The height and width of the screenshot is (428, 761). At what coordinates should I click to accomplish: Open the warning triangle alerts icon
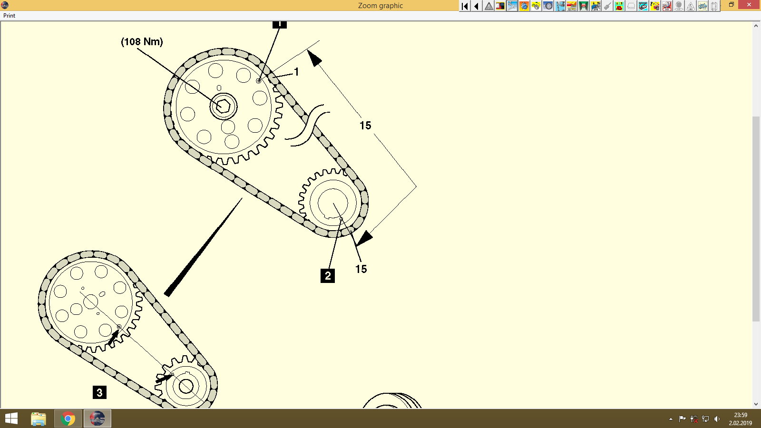[488, 7]
